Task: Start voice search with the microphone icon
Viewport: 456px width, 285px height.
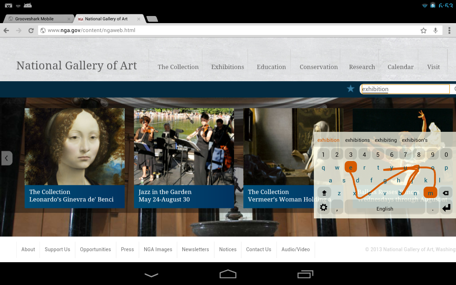Action: pyautogui.click(x=435, y=31)
